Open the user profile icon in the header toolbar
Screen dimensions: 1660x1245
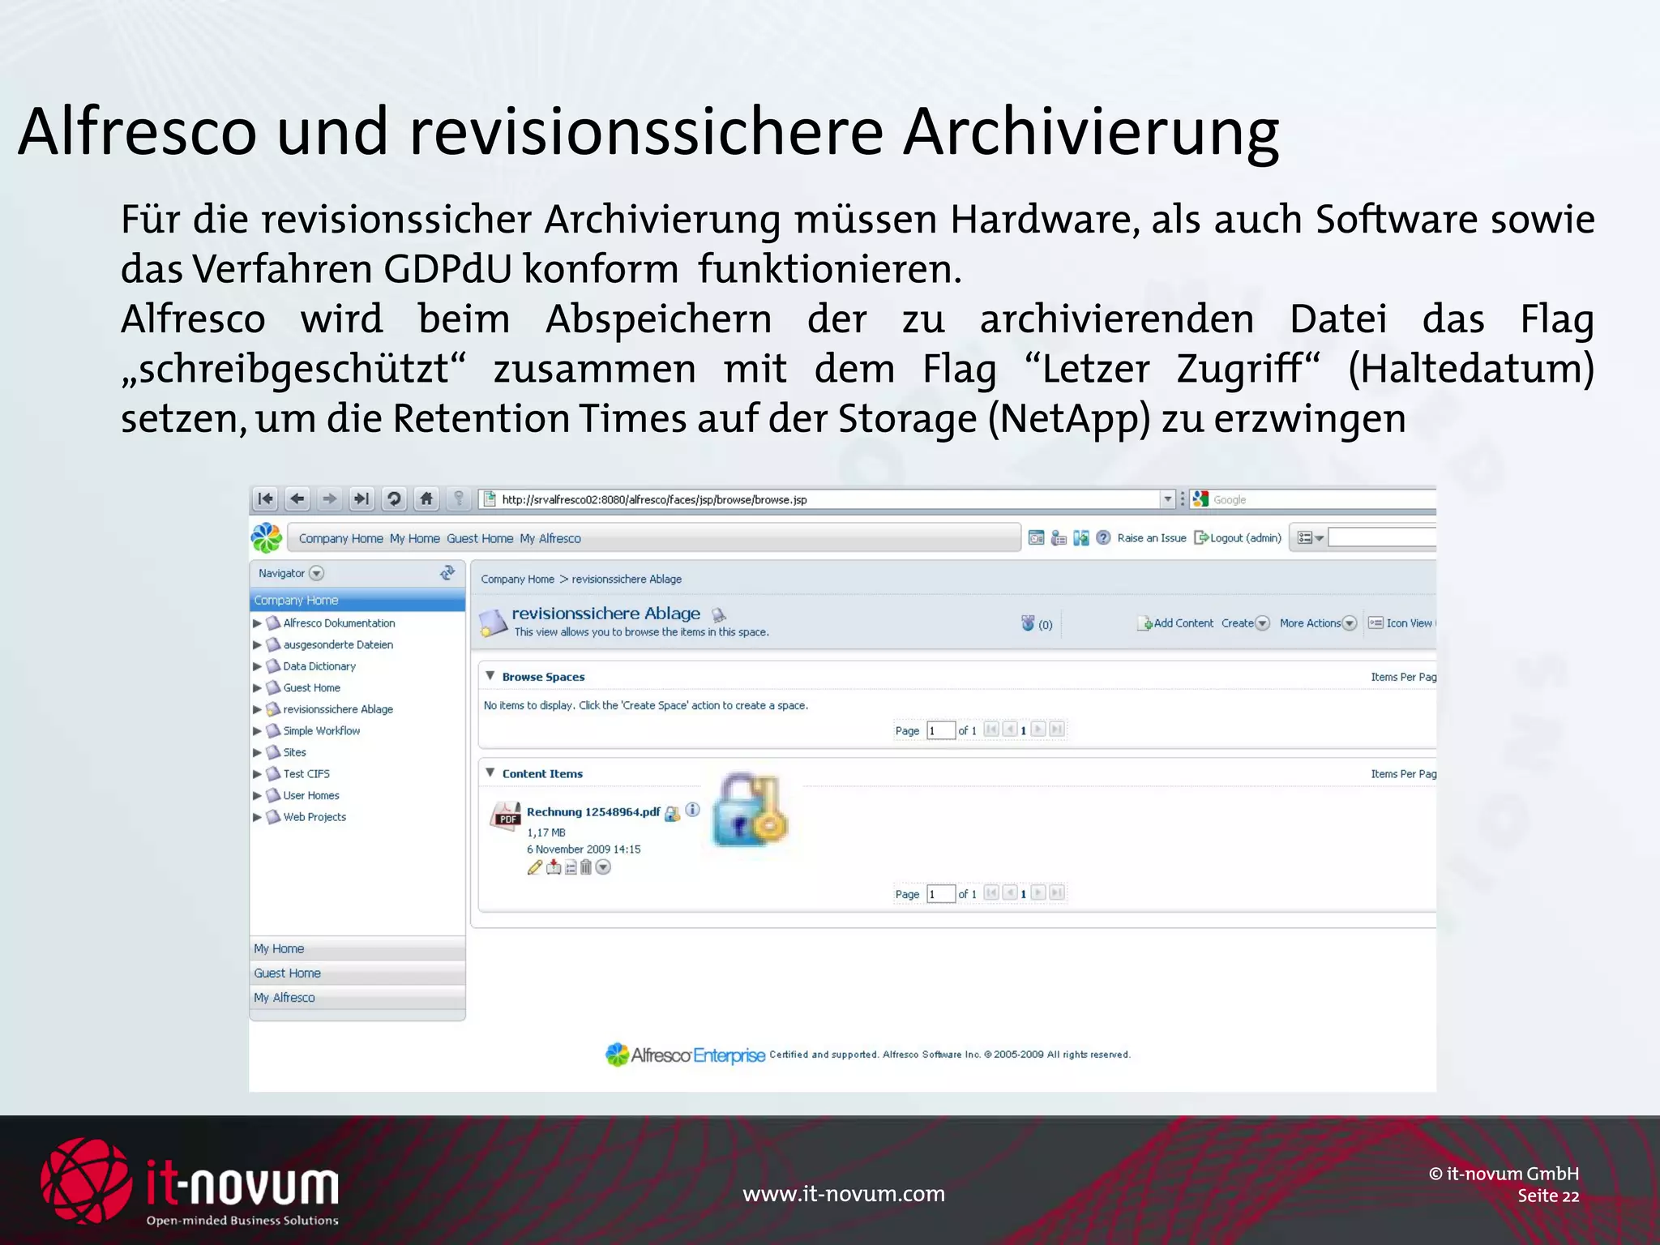point(1059,538)
